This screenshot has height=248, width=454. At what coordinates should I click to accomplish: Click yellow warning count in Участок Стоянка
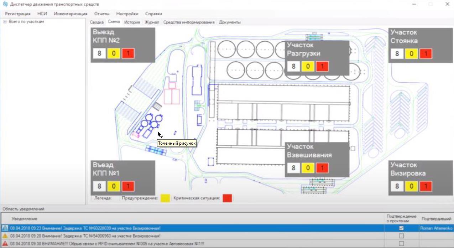coord(412,54)
